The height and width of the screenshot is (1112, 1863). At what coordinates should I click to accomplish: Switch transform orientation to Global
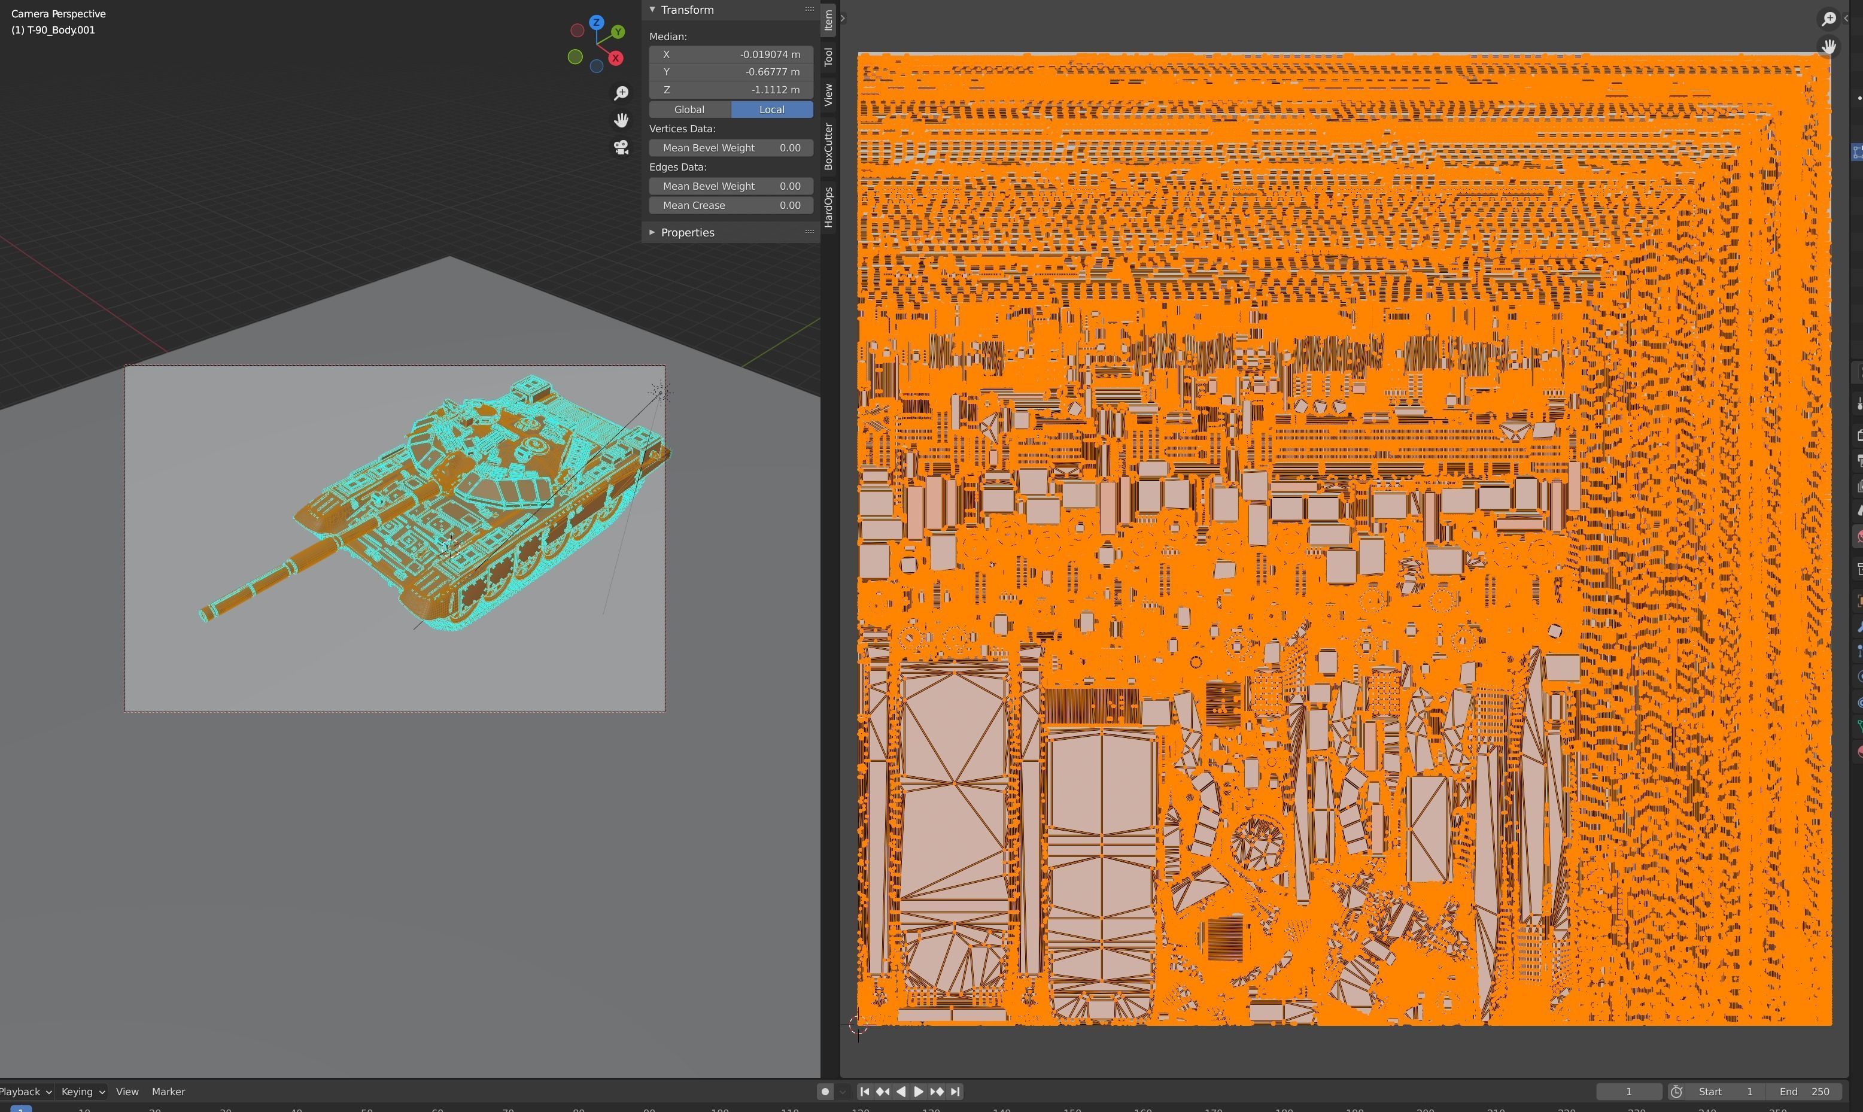tap(689, 110)
